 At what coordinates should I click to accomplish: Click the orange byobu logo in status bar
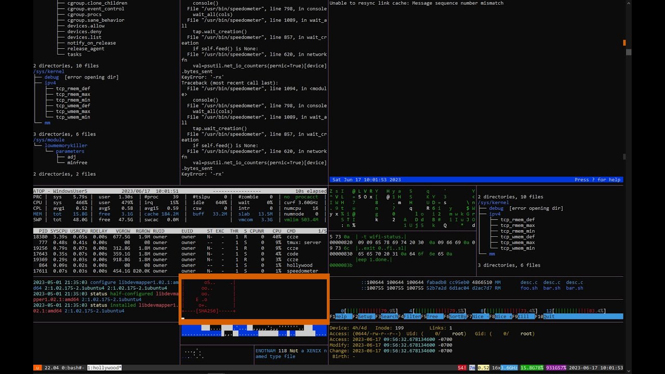tap(37, 368)
